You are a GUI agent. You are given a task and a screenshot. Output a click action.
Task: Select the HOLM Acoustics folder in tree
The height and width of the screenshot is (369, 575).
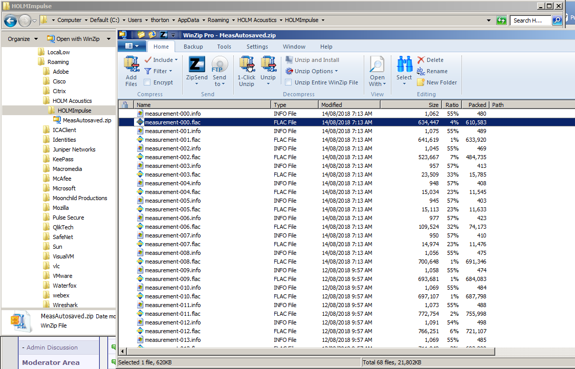tap(72, 101)
